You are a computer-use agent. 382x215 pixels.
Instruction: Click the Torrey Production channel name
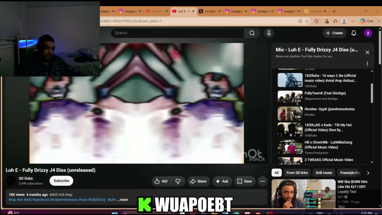coord(316,153)
